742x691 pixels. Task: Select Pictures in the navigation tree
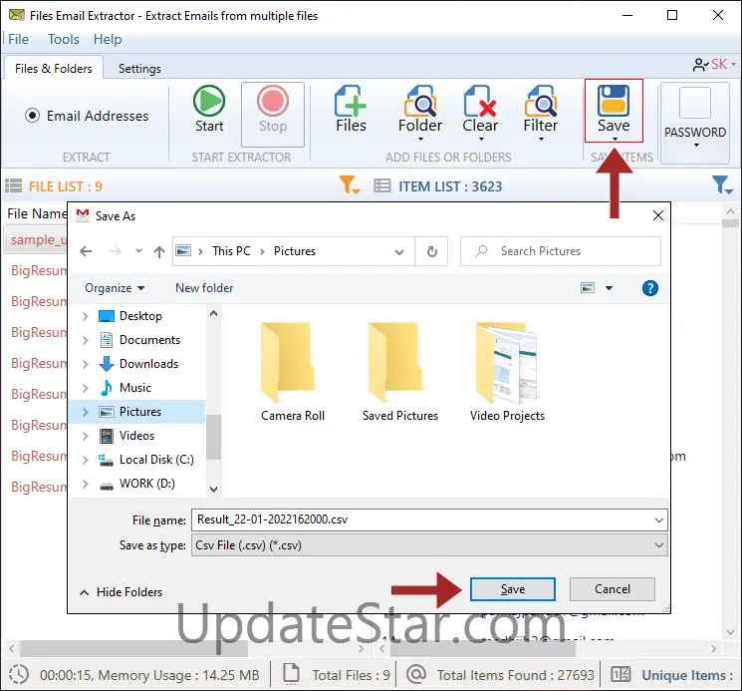click(137, 412)
